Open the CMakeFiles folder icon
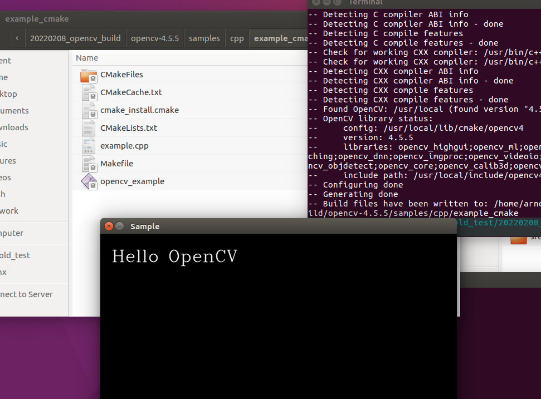This screenshot has width=541, height=399. click(87, 75)
